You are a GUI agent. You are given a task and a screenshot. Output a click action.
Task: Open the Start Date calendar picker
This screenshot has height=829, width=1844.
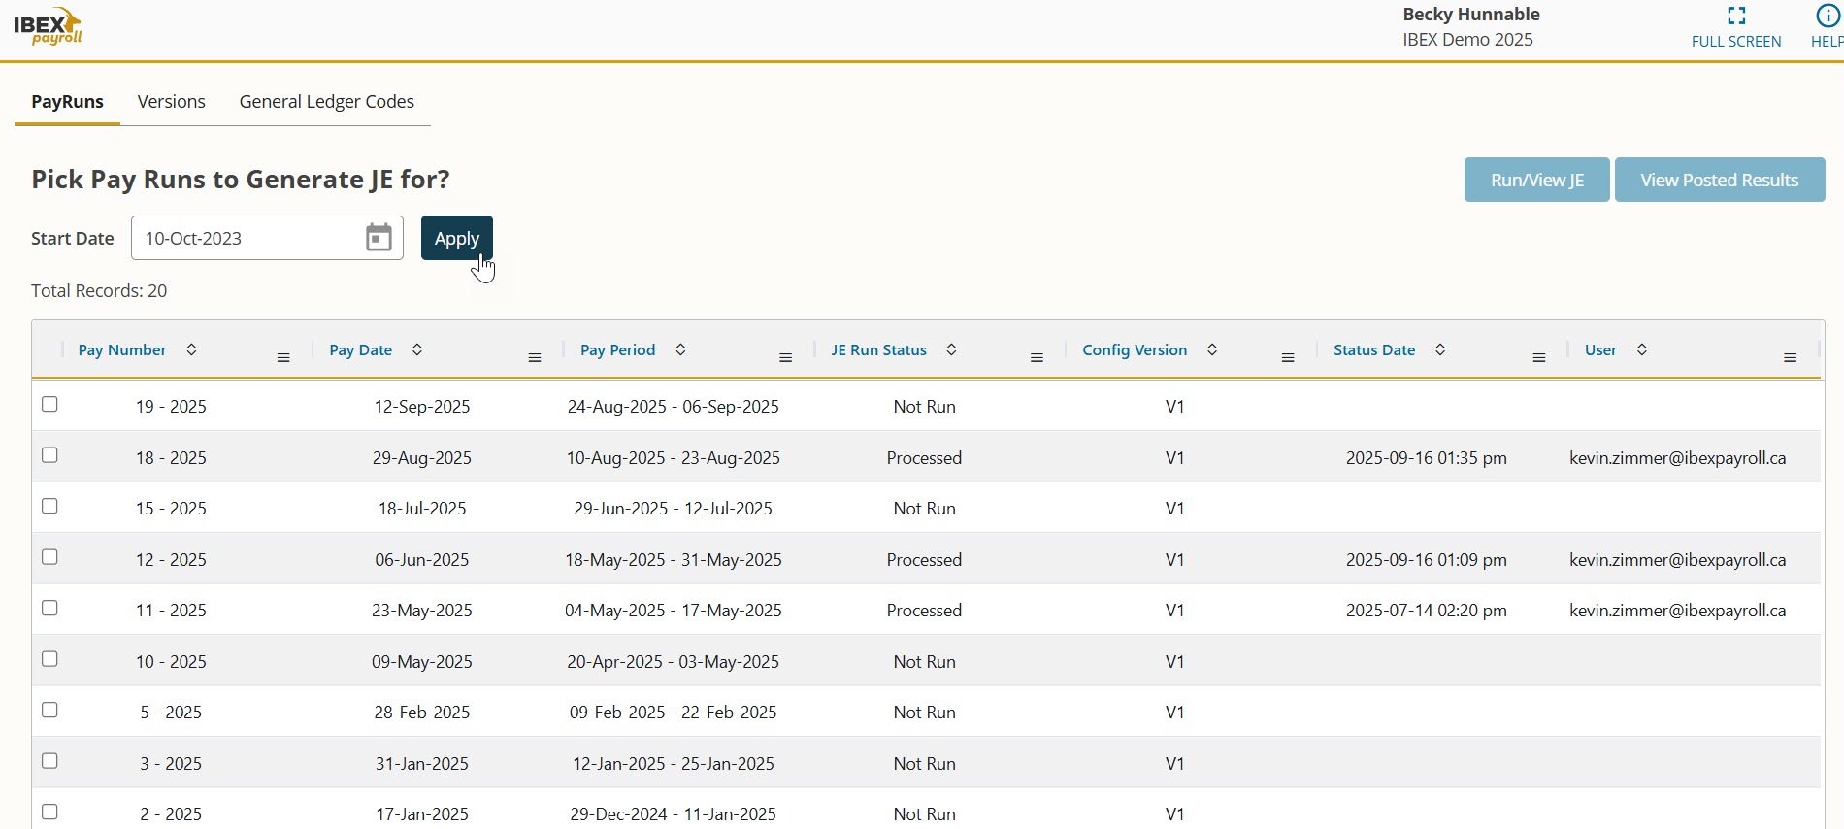pyautogui.click(x=379, y=238)
